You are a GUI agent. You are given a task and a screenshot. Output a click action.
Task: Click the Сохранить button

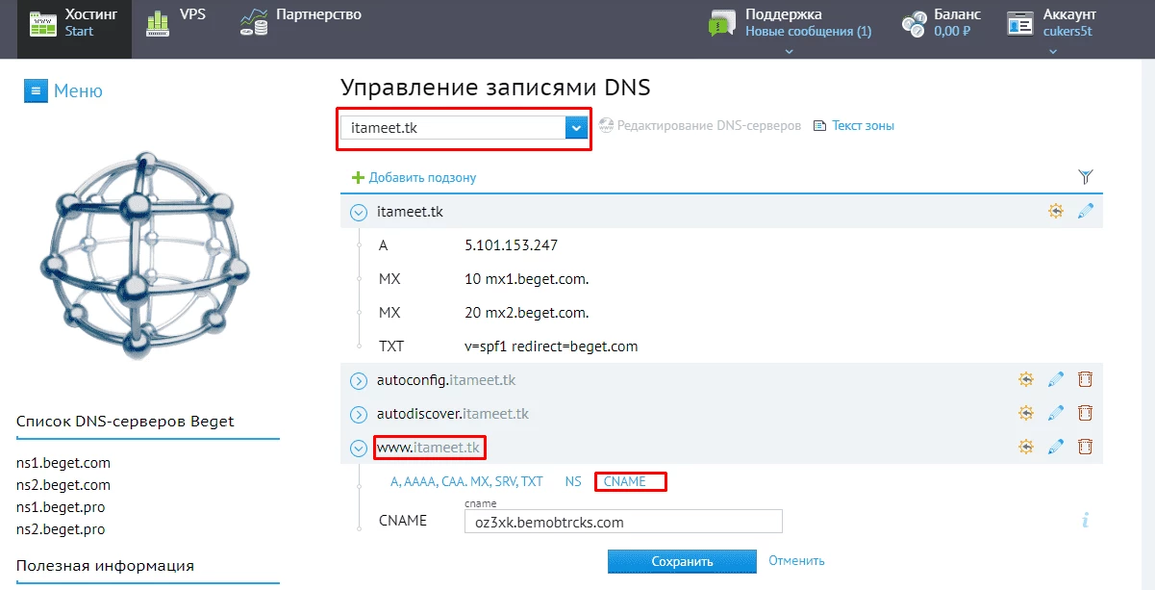(x=682, y=562)
